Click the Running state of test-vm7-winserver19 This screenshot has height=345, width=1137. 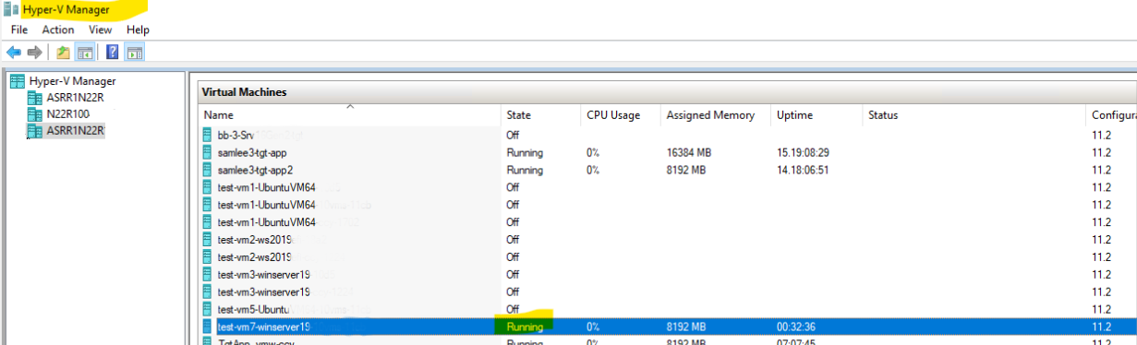pos(525,327)
